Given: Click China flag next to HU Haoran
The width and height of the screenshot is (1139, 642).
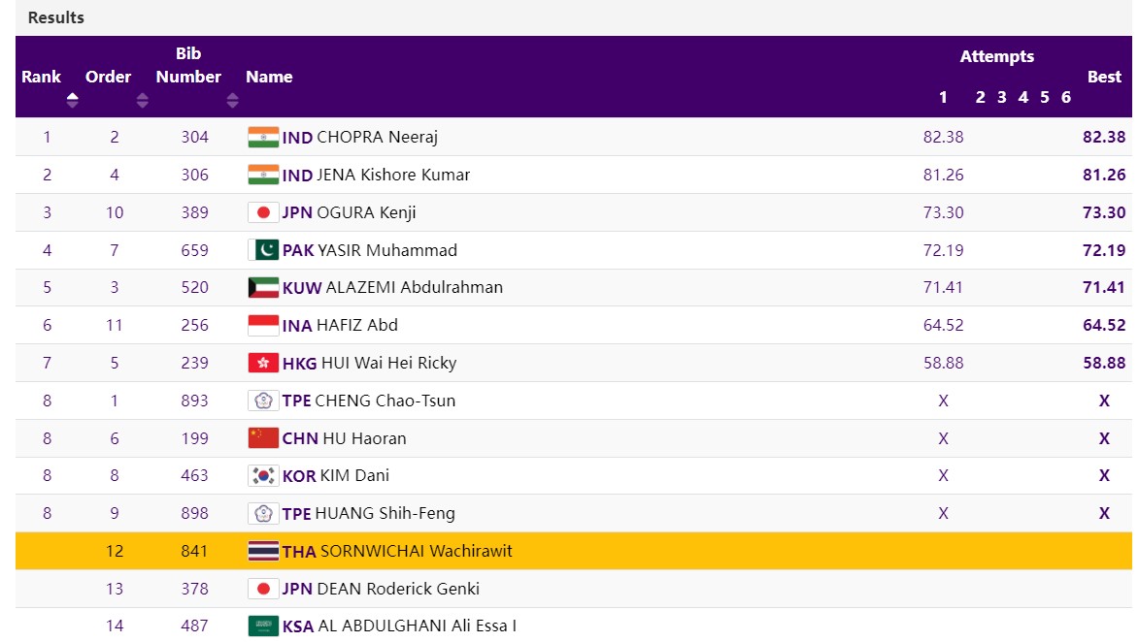Looking at the screenshot, I should point(262,438).
